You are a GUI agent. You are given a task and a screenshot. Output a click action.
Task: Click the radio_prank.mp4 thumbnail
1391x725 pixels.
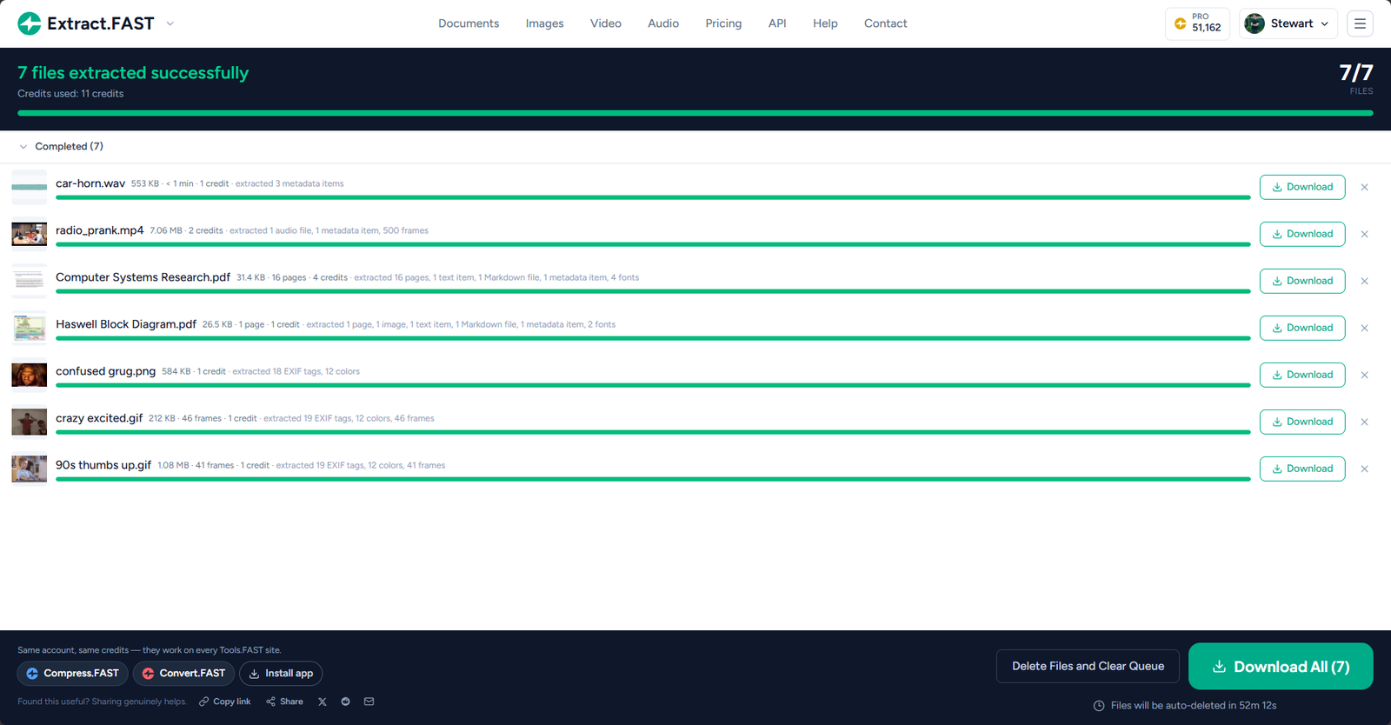tap(29, 234)
